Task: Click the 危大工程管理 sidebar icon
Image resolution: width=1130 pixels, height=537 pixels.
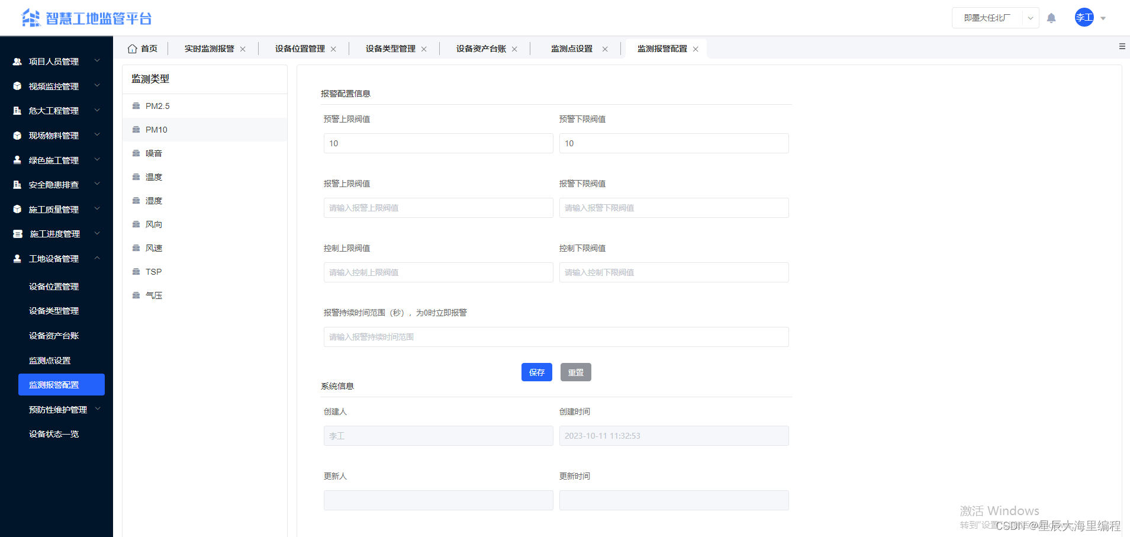Action: coord(17,111)
